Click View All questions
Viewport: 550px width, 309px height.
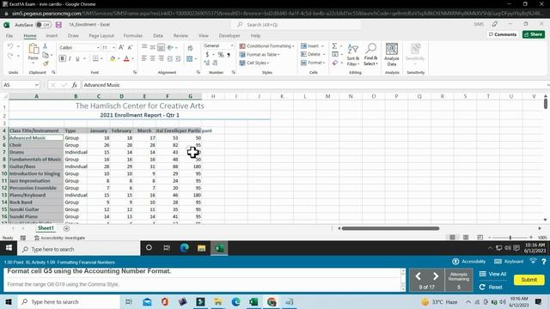point(492,274)
